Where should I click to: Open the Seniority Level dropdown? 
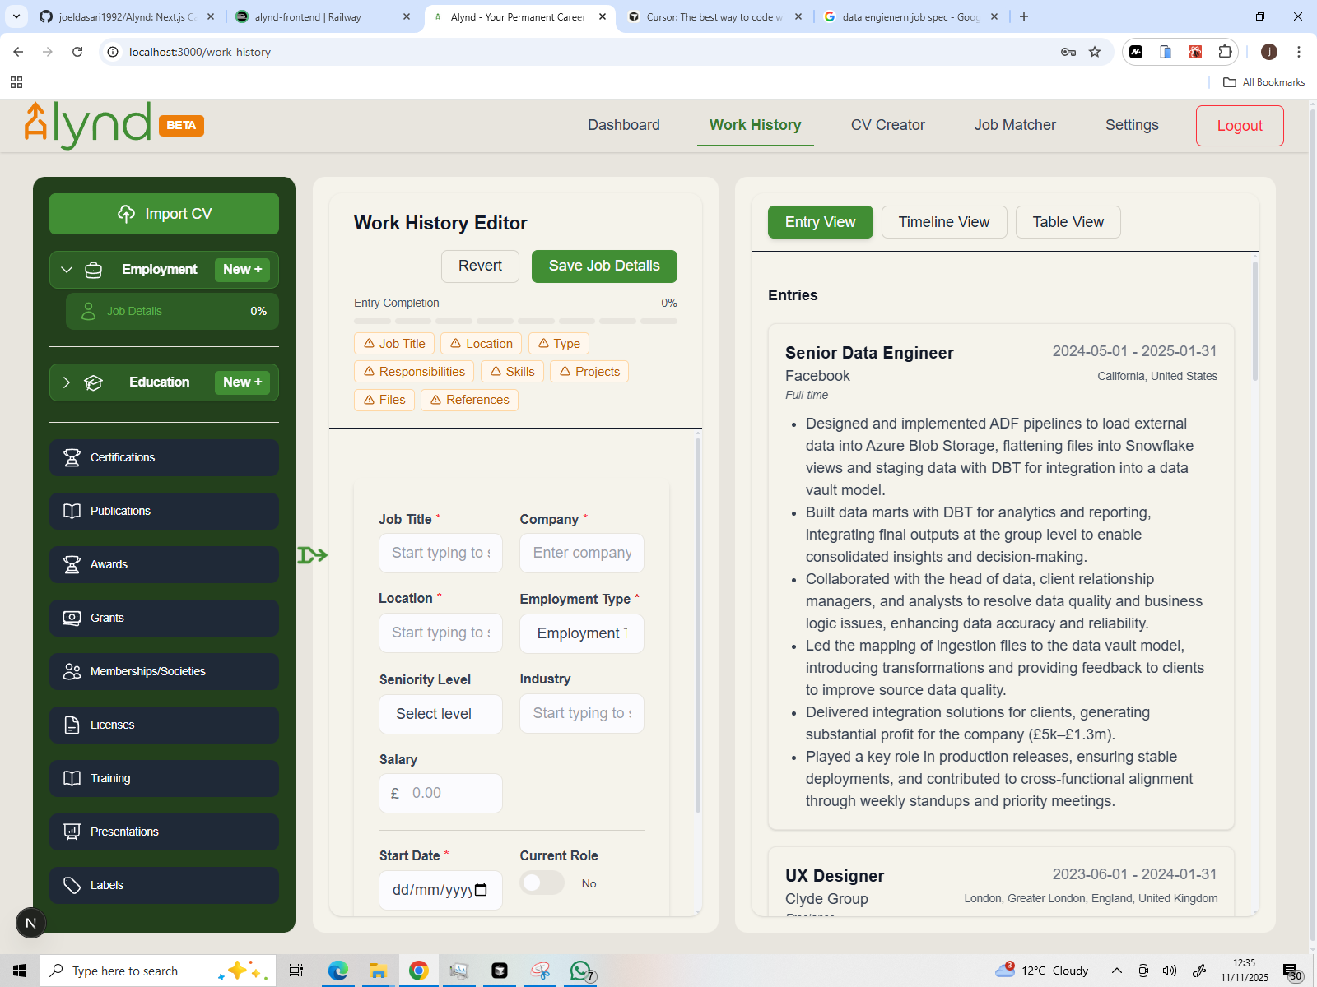pyautogui.click(x=440, y=714)
